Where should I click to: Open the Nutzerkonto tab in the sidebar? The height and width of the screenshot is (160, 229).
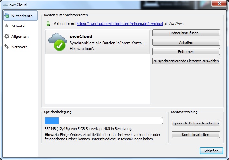point(20,15)
